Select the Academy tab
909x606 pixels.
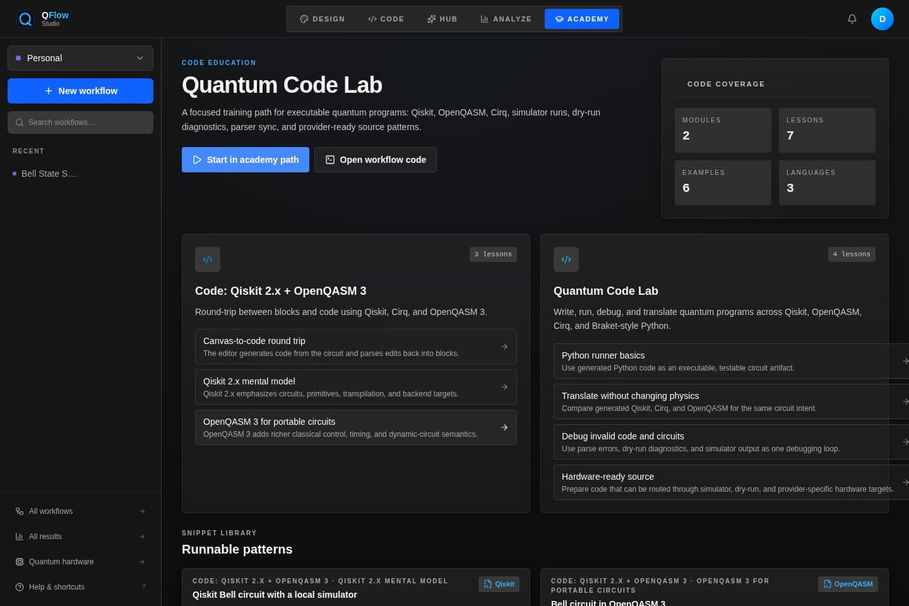pos(582,19)
